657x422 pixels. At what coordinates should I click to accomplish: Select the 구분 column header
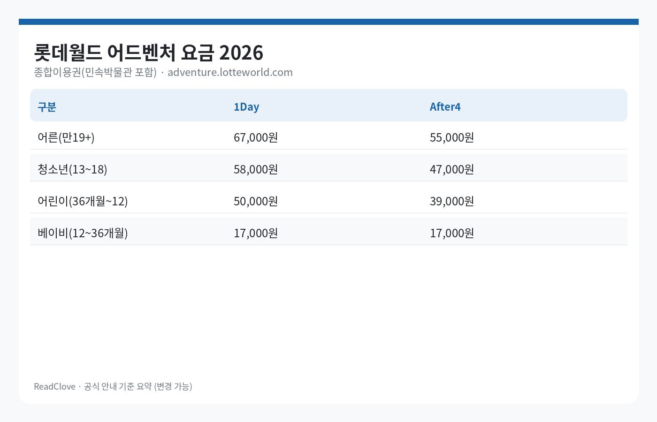[x=47, y=107]
